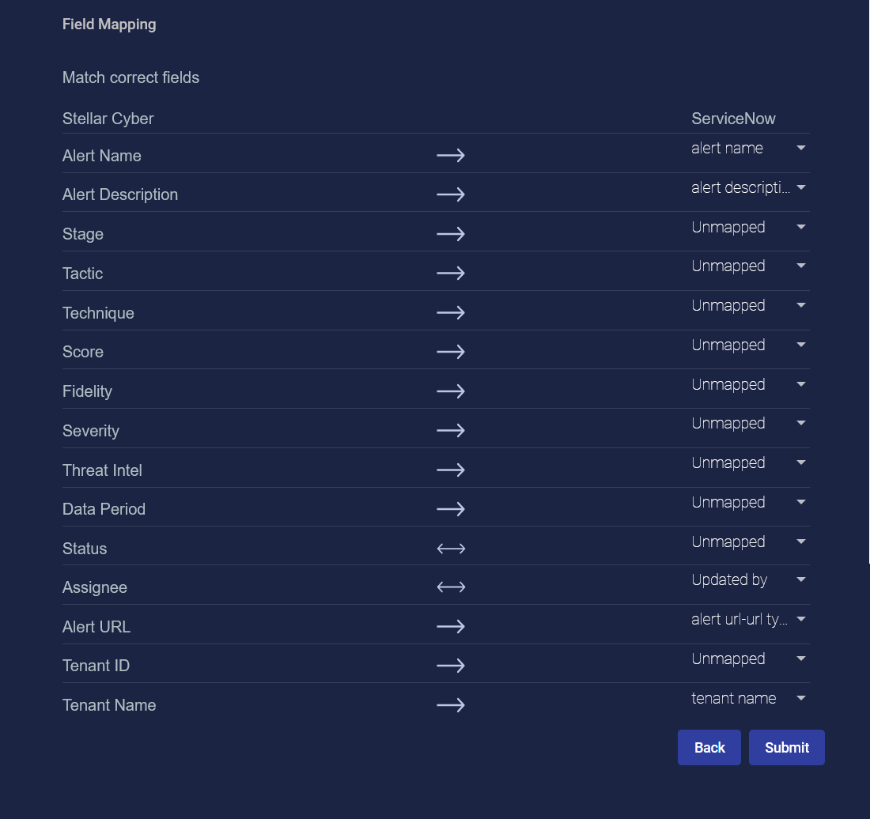Open the Alert Name ServiceNow dropdown
870x819 pixels.
[748, 148]
